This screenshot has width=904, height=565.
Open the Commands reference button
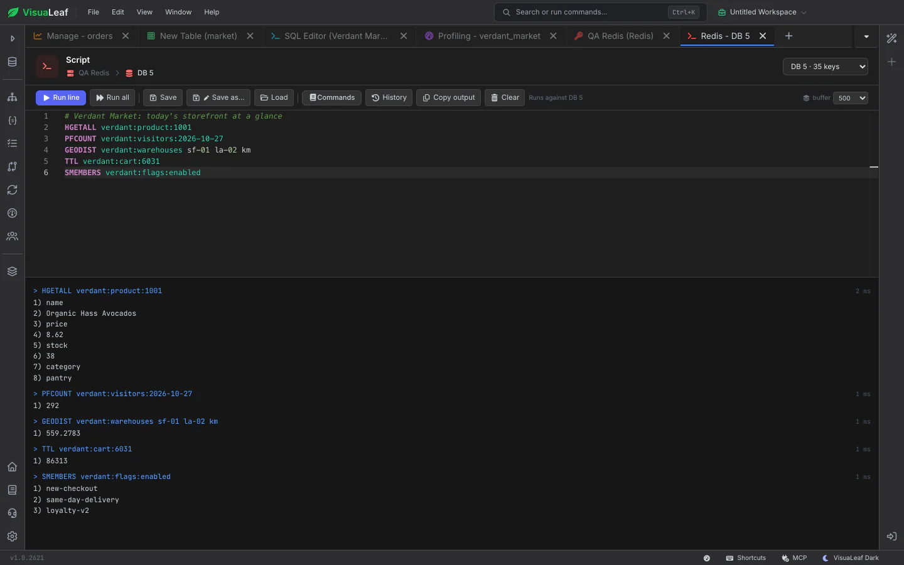coord(331,97)
